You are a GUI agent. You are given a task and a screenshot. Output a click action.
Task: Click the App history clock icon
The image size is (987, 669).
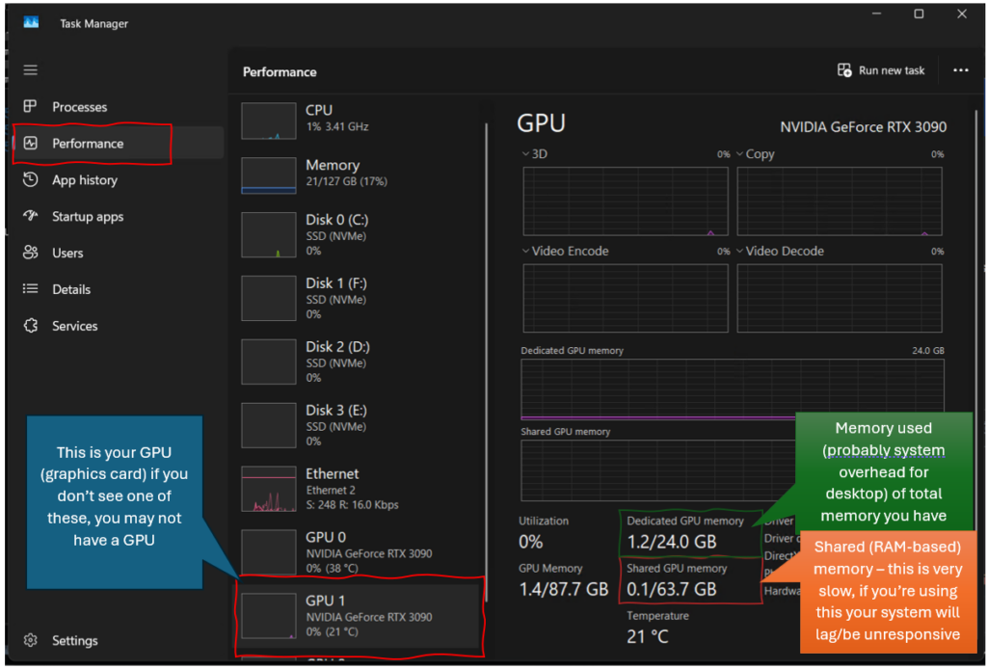(x=30, y=179)
